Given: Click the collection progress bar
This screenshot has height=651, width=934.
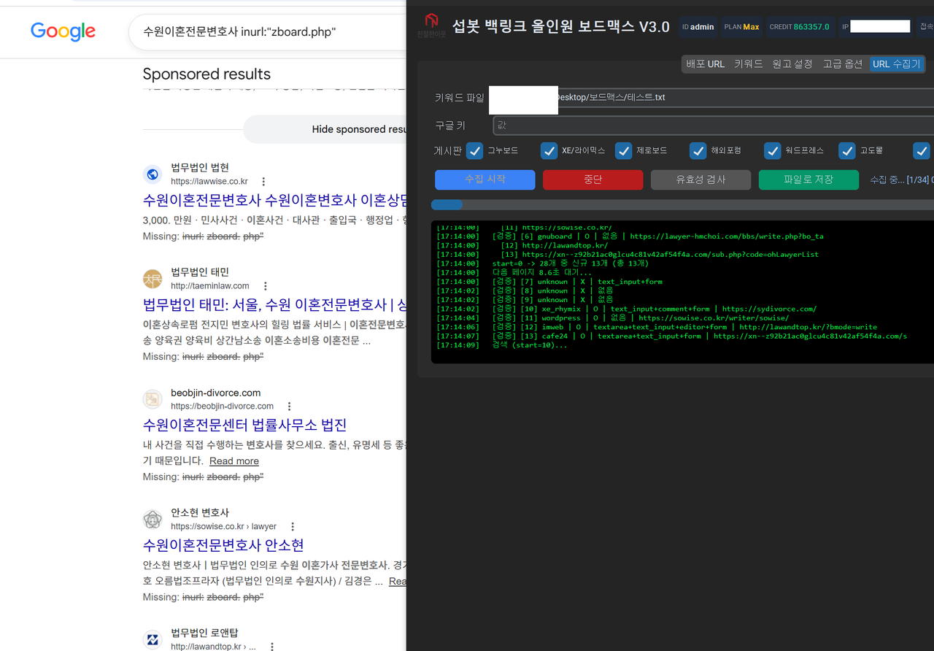Looking at the screenshot, I should click(x=682, y=205).
